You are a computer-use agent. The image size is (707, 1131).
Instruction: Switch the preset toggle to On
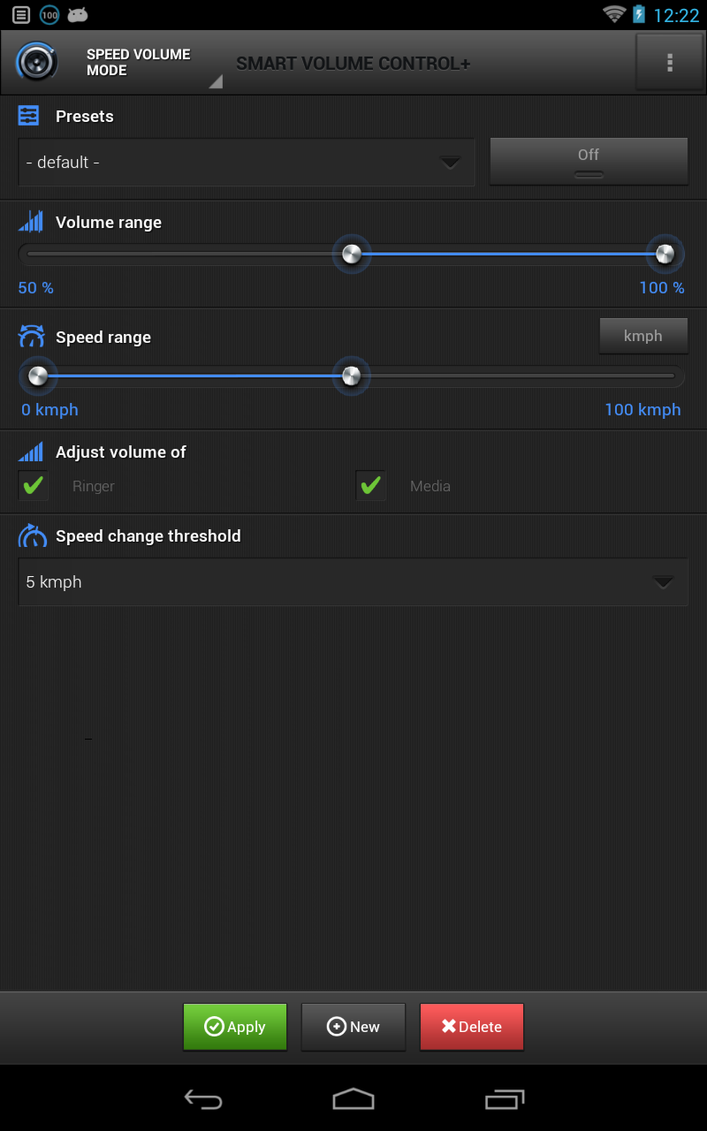point(589,161)
